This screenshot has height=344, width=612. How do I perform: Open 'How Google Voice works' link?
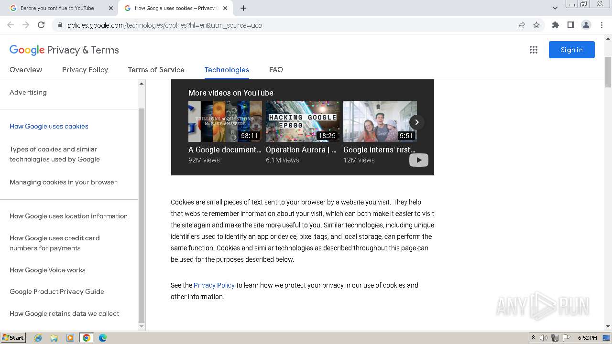47,270
